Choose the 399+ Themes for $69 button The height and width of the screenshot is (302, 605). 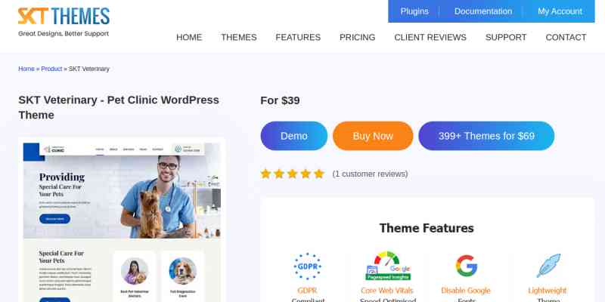486,136
